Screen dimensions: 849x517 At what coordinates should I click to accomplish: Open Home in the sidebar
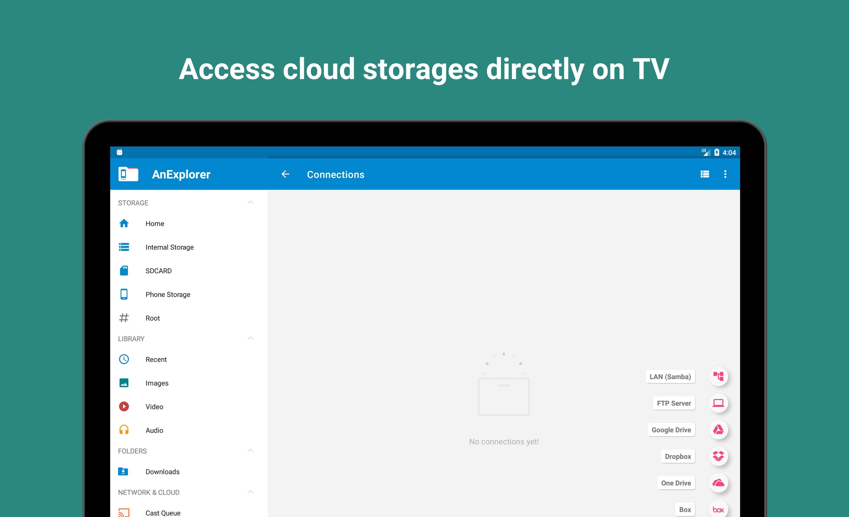tap(189, 223)
